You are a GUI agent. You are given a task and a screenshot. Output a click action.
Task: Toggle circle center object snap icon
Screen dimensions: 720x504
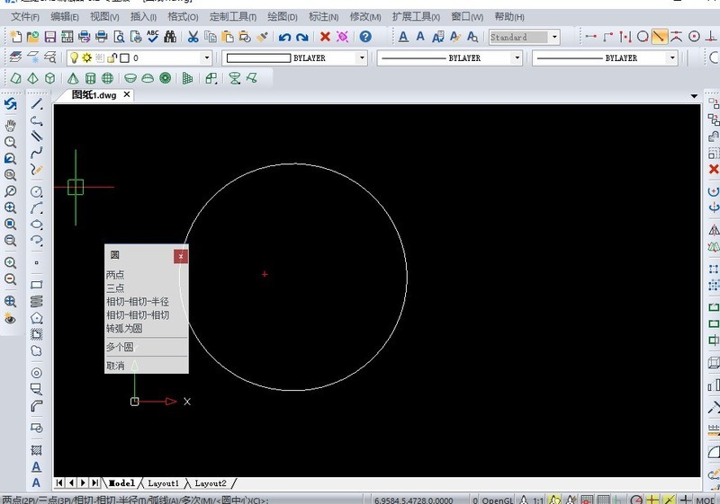[x=694, y=37]
